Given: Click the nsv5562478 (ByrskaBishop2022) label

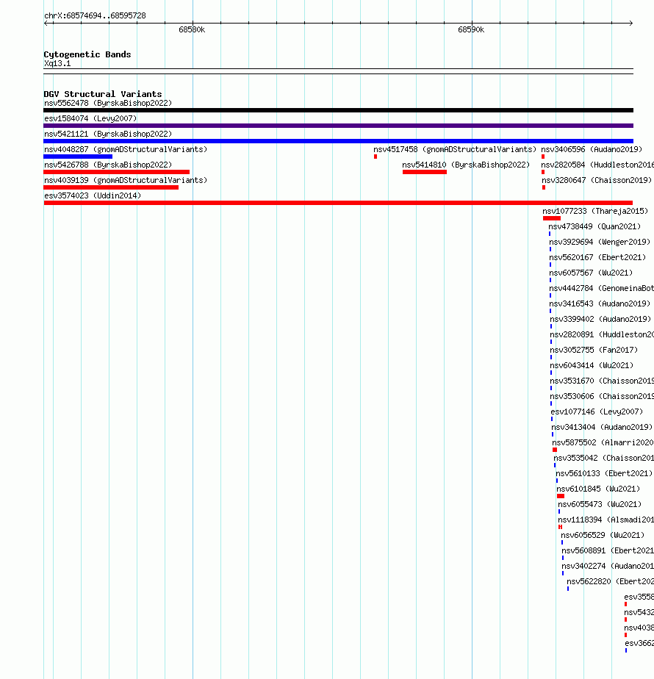Looking at the screenshot, I should [108, 103].
